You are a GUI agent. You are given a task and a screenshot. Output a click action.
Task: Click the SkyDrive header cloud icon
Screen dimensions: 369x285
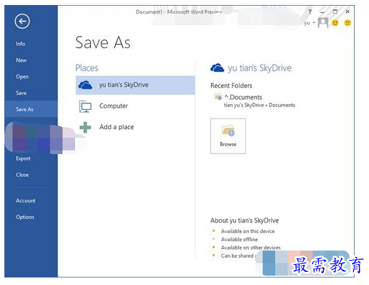coord(217,68)
